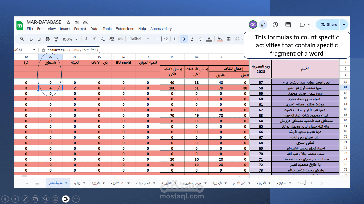Format as currency with dollar icon
The image size is (364, 204).
coord(86,39)
